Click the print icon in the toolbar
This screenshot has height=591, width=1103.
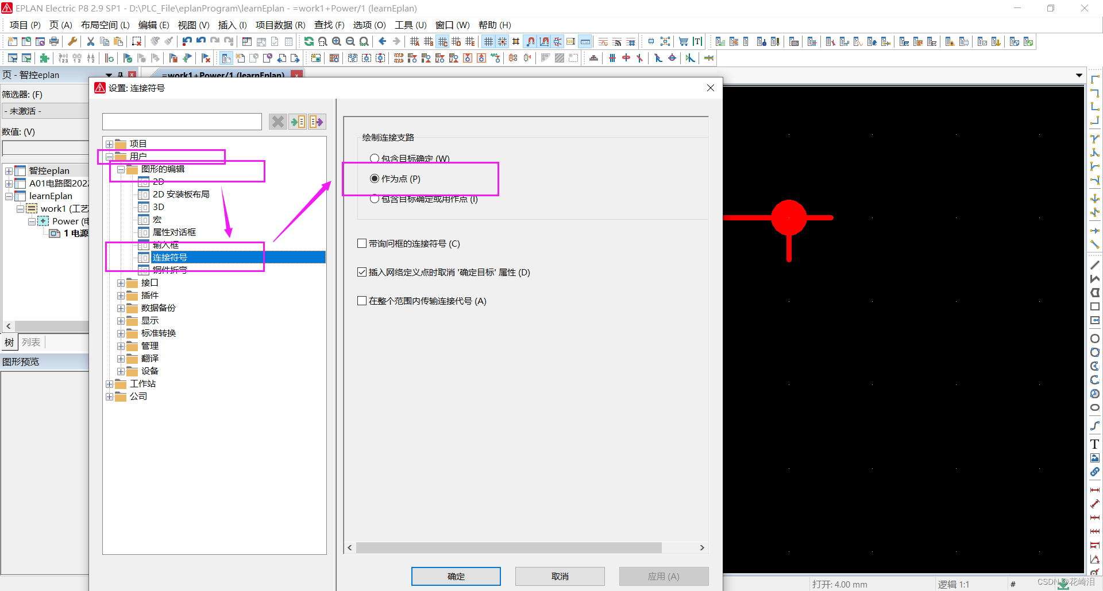pyautogui.click(x=54, y=41)
